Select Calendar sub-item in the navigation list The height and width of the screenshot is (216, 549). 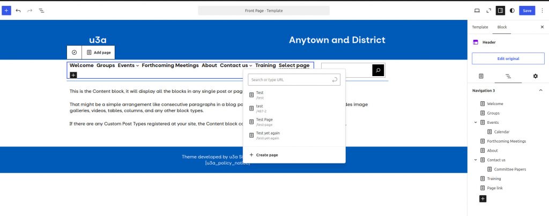(x=501, y=132)
